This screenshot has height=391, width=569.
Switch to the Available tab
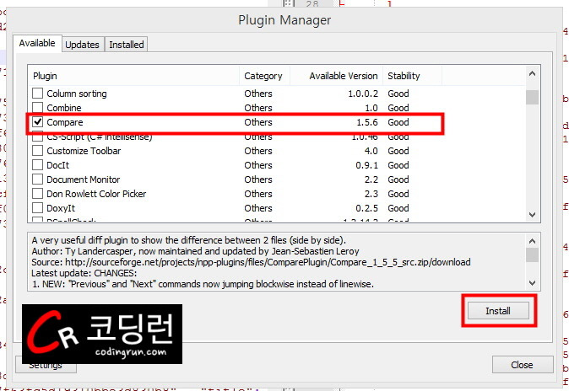[37, 44]
